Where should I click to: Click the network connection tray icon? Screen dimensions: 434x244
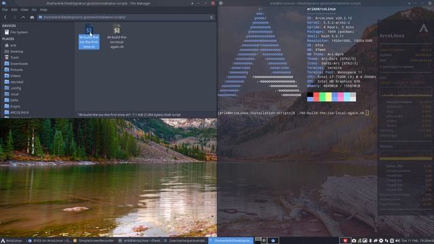[x=387, y=241]
